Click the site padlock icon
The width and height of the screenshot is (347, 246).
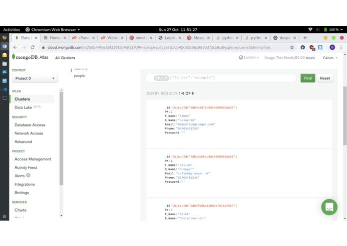pos(43,47)
